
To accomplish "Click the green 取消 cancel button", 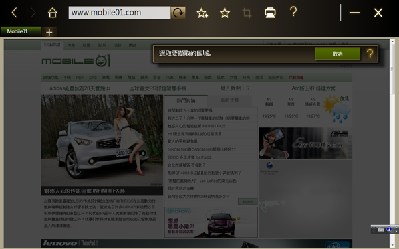I will click(x=337, y=54).
